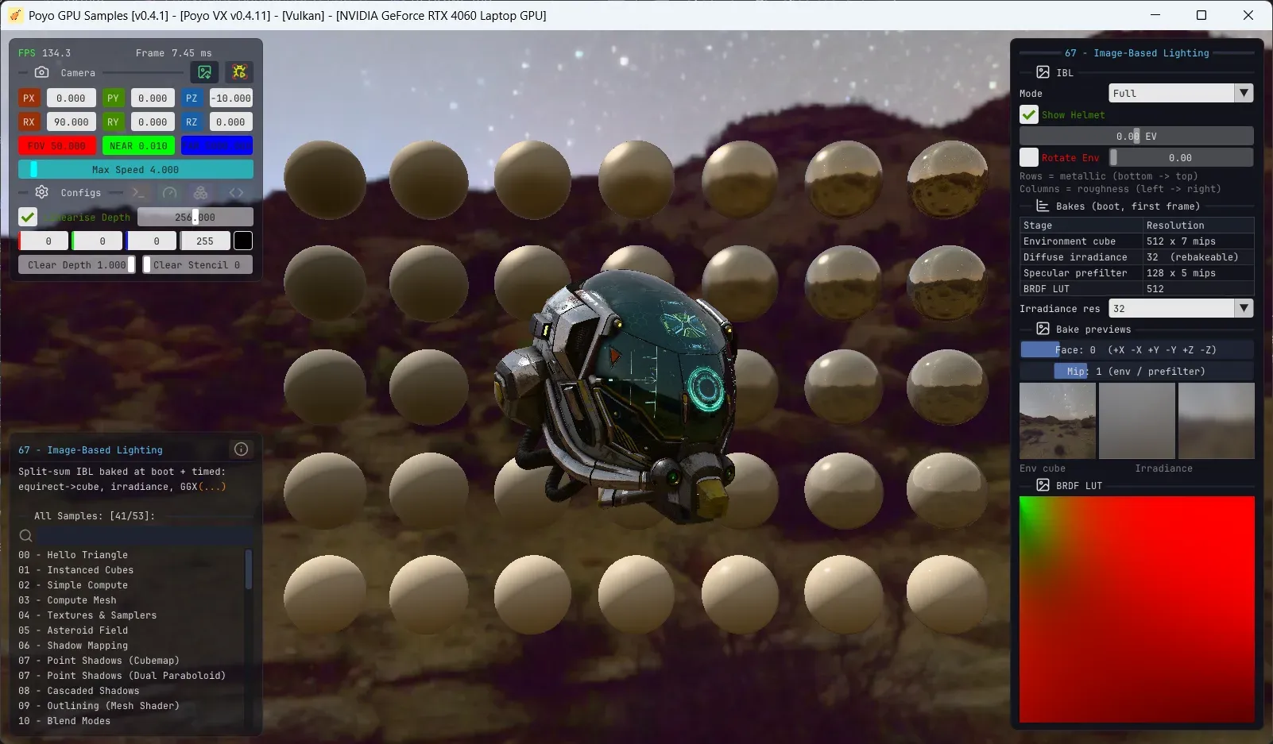The image size is (1273, 744).
Task: Click the RX value input 90.000
Action: [71, 121]
